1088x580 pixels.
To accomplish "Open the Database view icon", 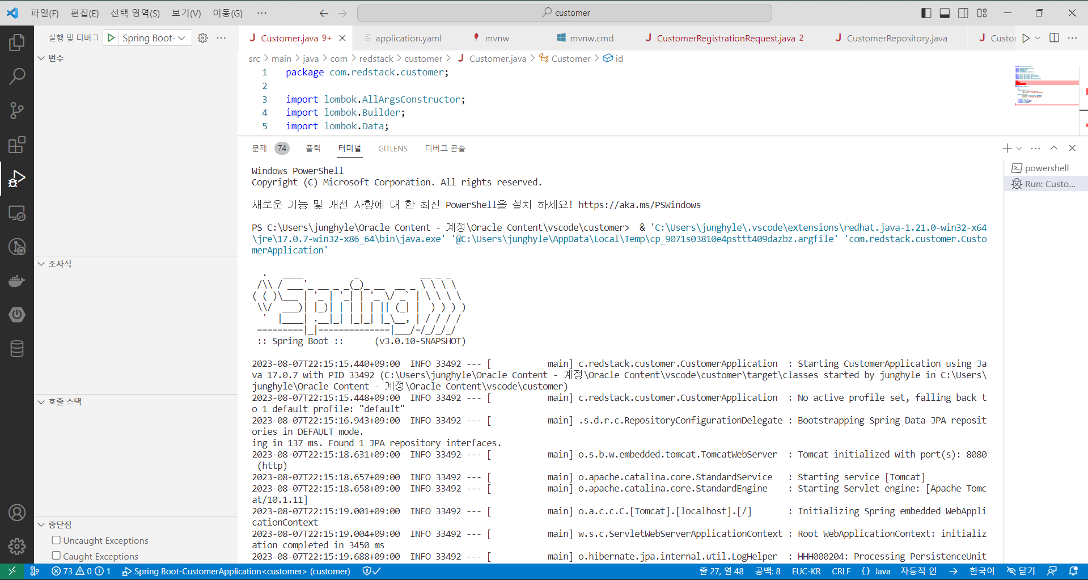I will [x=17, y=349].
